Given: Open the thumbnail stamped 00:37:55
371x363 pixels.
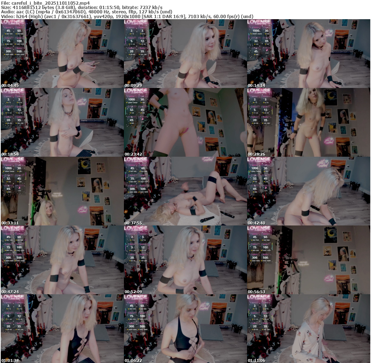Looking at the screenshot, I should [x=185, y=191].
